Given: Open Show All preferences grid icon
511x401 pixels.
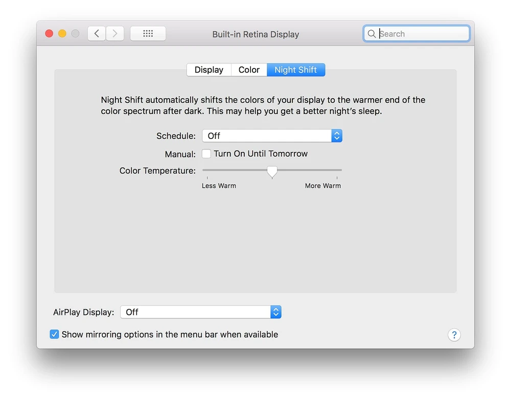Looking at the screenshot, I should pyautogui.click(x=148, y=34).
